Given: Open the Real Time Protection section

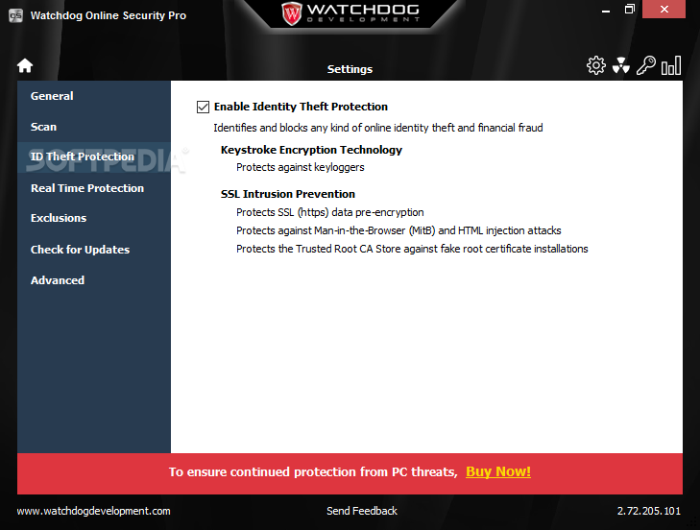Looking at the screenshot, I should coord(94,188).
